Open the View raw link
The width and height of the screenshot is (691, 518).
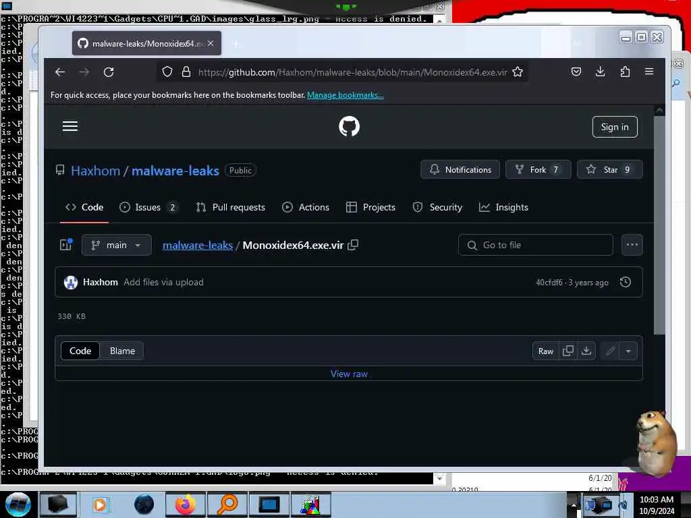(349, 374)
